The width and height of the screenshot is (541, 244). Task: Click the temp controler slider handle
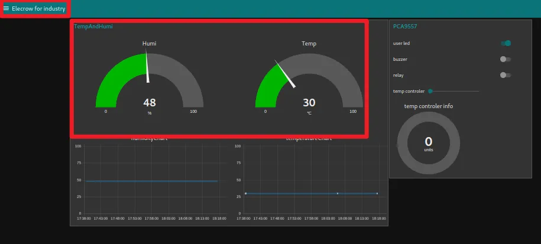pyautogui.click(x=430, y=91)
